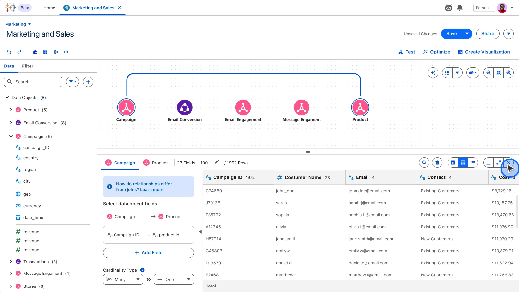Switch preview to table view
Image resolution: width=519 pixels, height=292 pixels.
(x=463, y=163)
